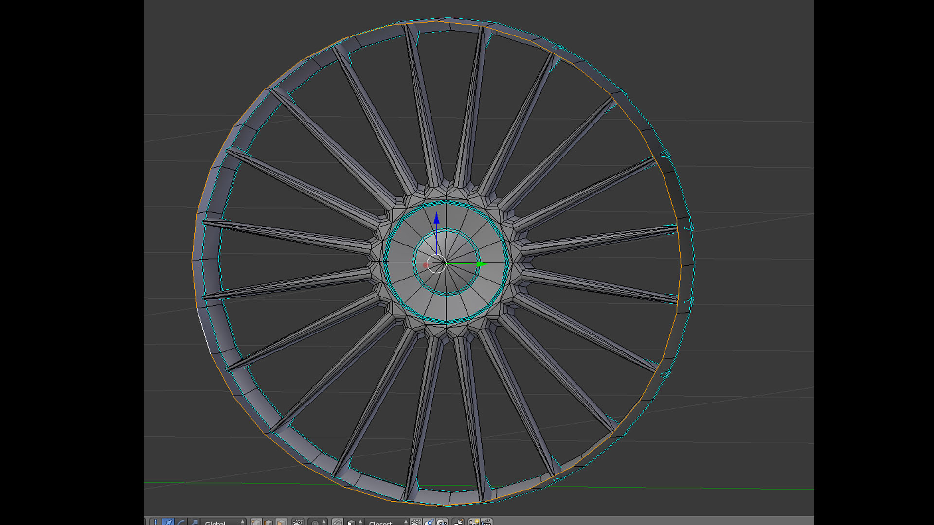Toggle the 3D manipulator widget button
Screen dimensions: 934x525
(x=156, y=522)
